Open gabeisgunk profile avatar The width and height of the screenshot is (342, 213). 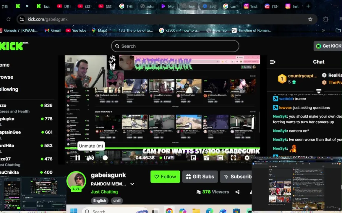[76, 181]
